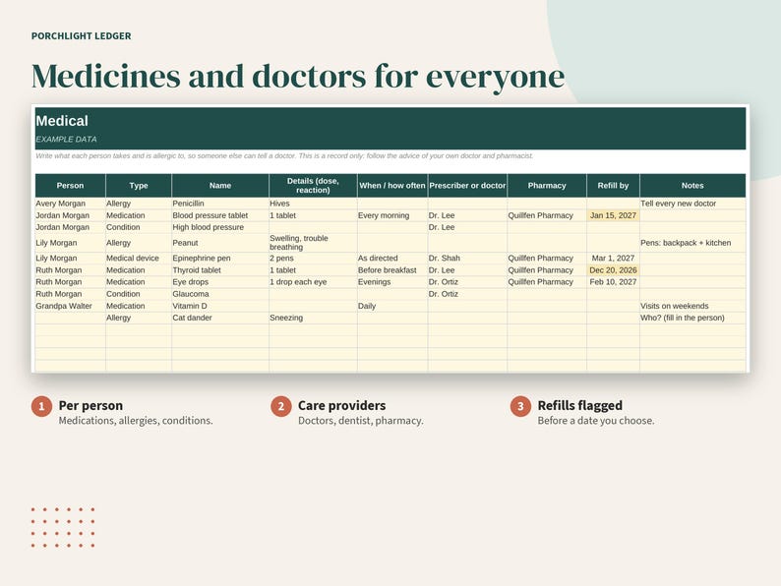The image size is (781, 586).
Task: Select the Thyroid tablet cell
Action: (220, 270)
